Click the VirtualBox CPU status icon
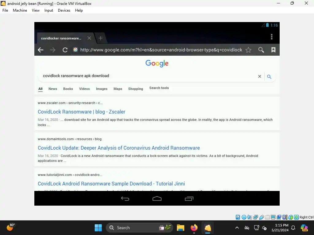314x235 pixels. 285,217
